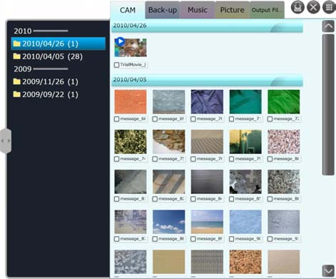Viewport: 336px width, 279px height.
Task: Tick the checkbox under the dark metal thumbnail
Action: 193,199
